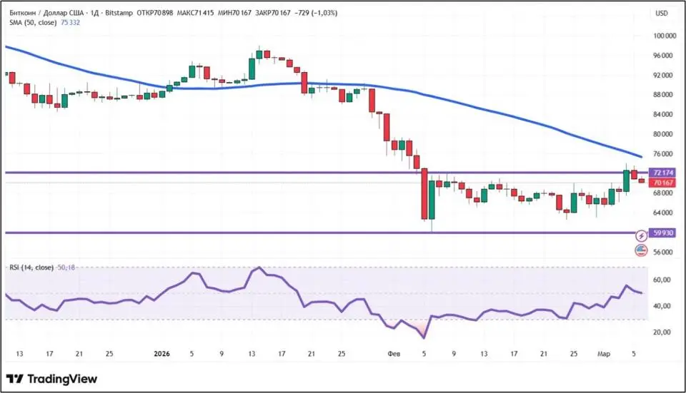Click the RSI value 50,18
Screen dimensions: 686x393
(66, 267)
